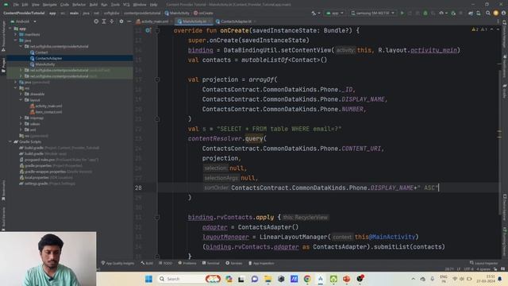The image size is (508, 286).
Task: Open the Layout Inspector tool window
Action: click(483, 263)
